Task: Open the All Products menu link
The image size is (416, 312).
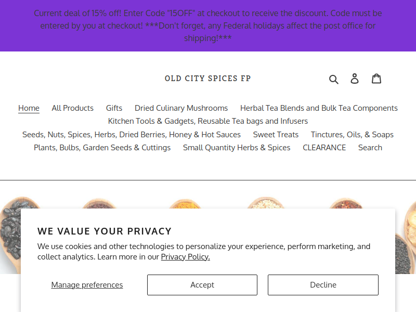Action: [72, 108]
